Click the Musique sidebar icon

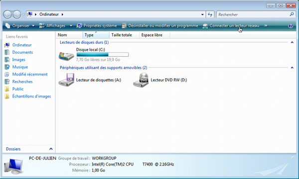(7, 67)
